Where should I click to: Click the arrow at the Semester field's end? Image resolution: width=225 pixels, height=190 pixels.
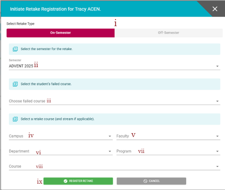217,66
